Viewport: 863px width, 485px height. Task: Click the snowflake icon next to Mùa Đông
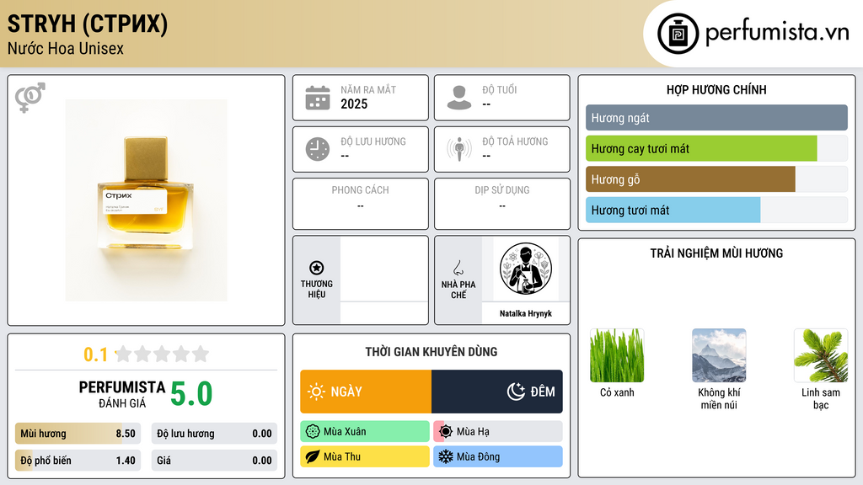(x=446, y=456)
